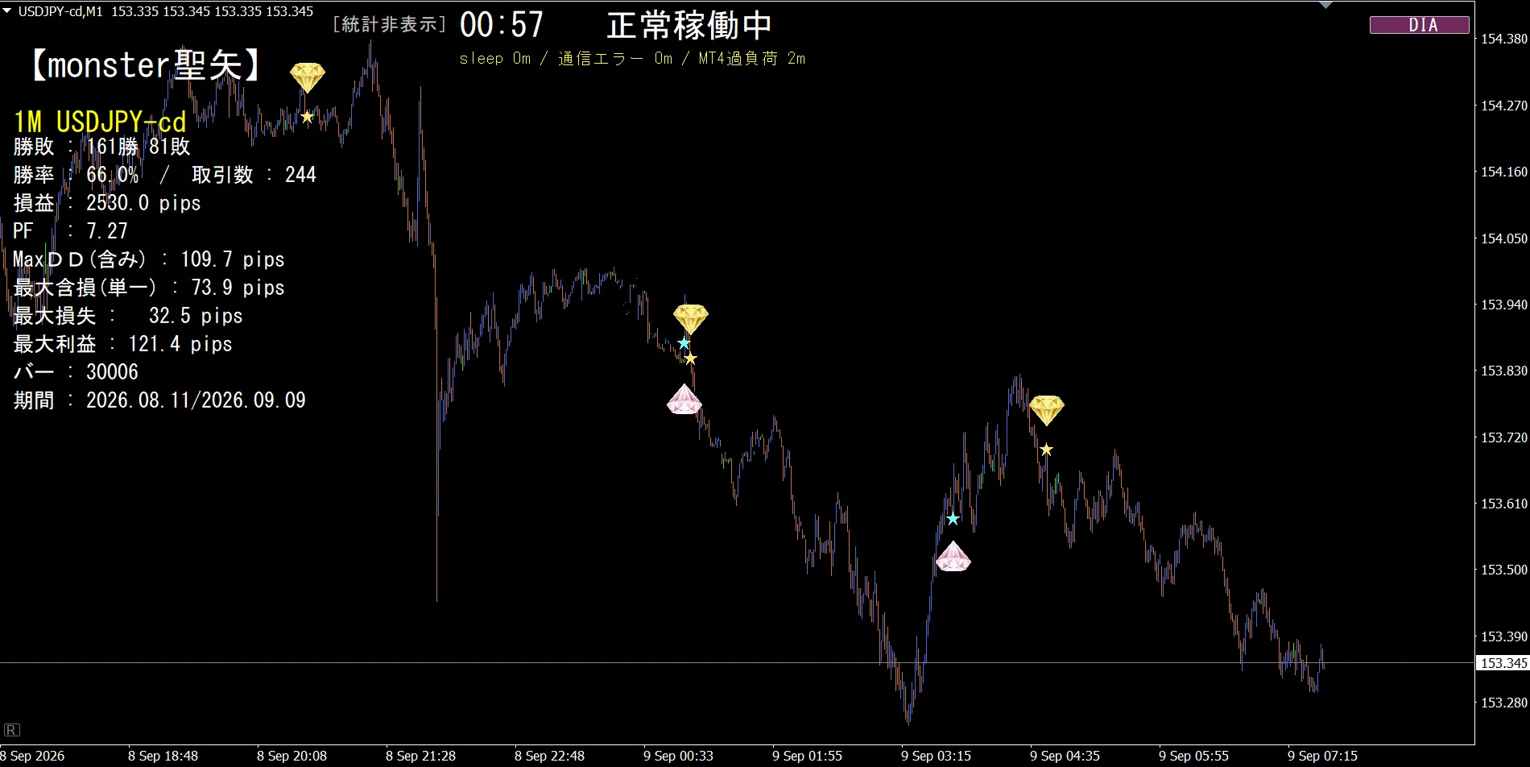Open the USDJPY-cd,M1 dropdown triangle

pyautogui.click(x=7, y=11)
